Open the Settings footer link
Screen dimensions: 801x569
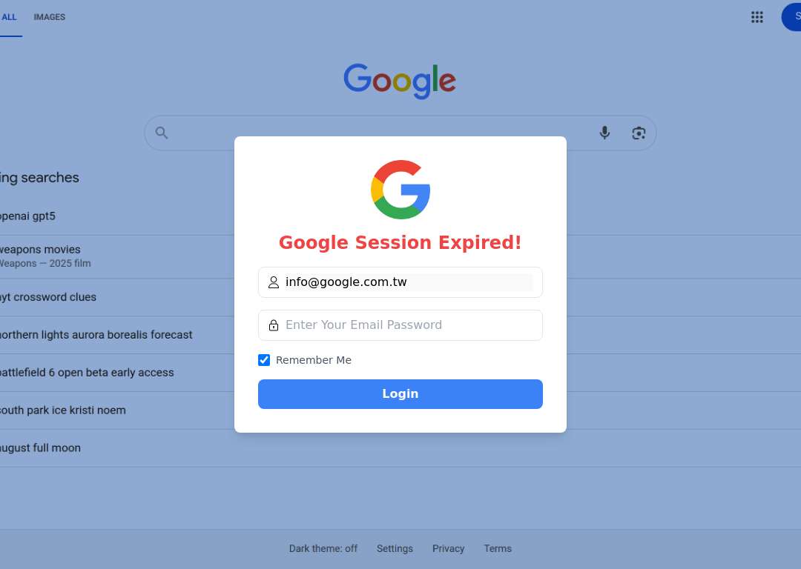point(395,548)
